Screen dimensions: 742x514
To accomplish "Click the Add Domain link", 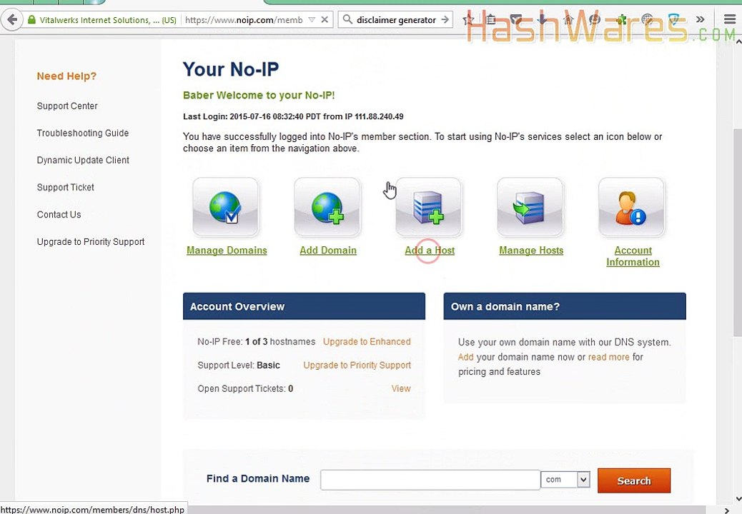I will 328,251.
